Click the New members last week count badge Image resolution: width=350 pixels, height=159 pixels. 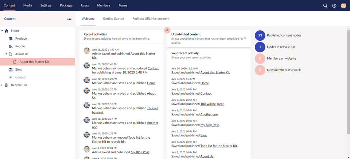point(260,70)
